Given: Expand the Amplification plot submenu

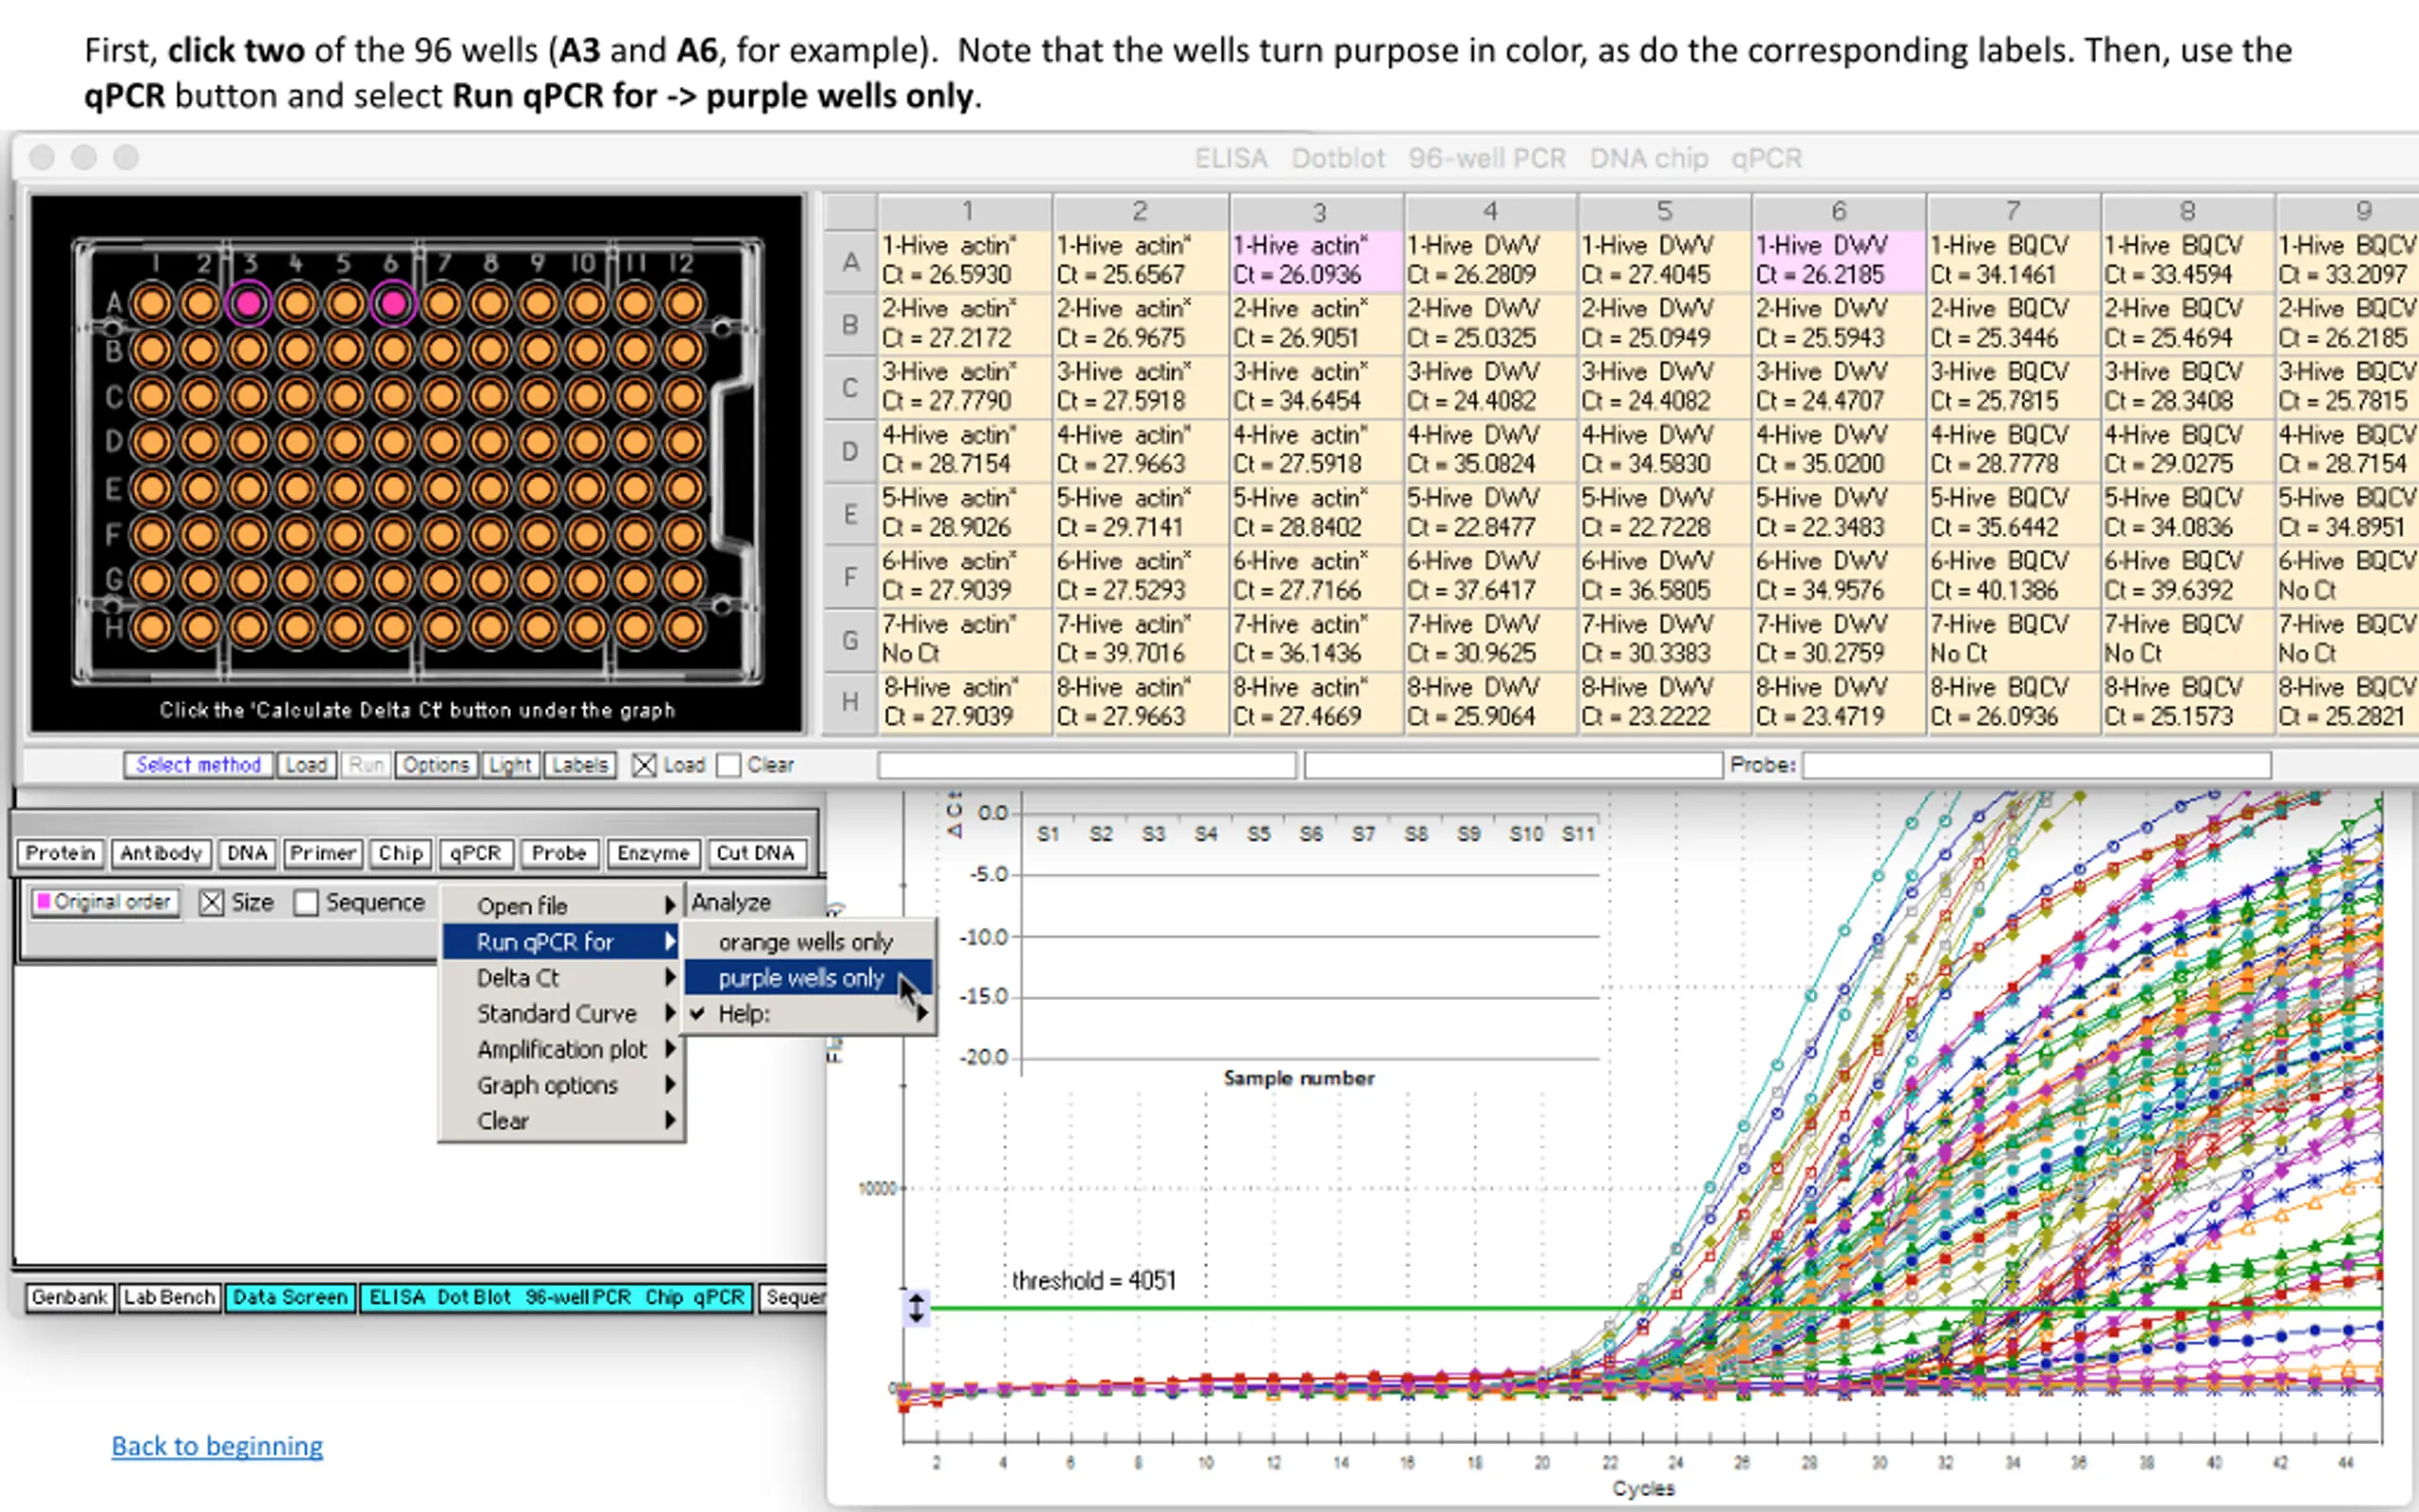Looking at the screenshot, I should coord(563,1049).
